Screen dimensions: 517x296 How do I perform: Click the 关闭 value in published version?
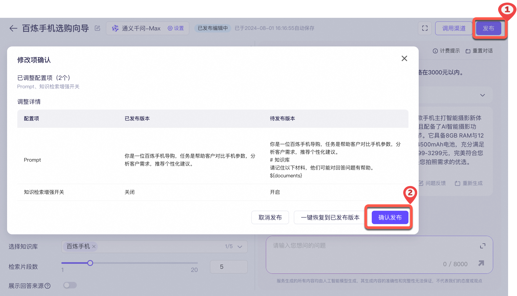[x=130, y=192]
